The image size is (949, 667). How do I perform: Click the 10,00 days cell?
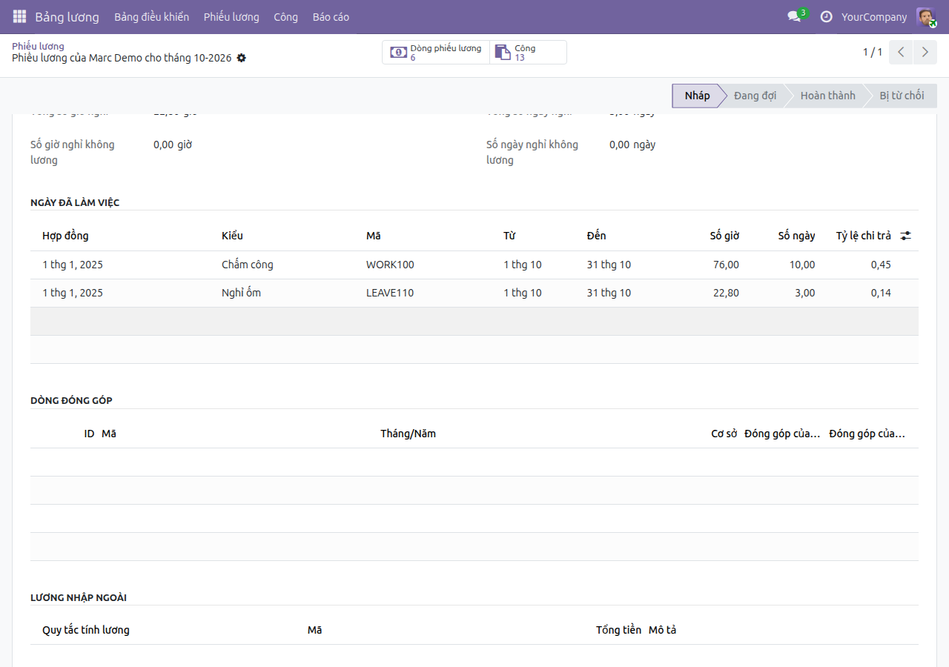(x=783, y=265)
